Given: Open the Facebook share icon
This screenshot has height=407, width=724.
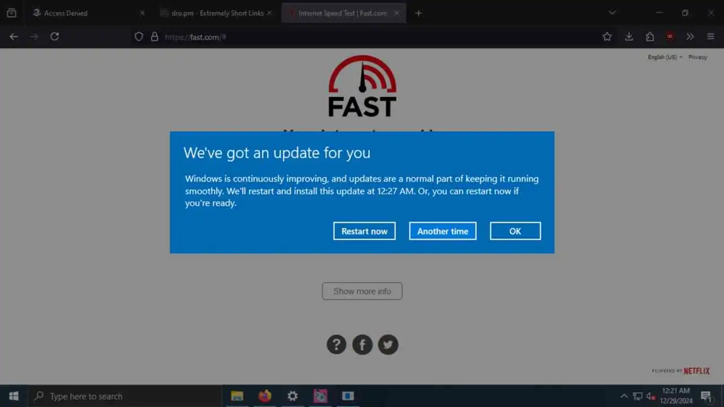Looking at the screenshot, I should tap(363, 344).
